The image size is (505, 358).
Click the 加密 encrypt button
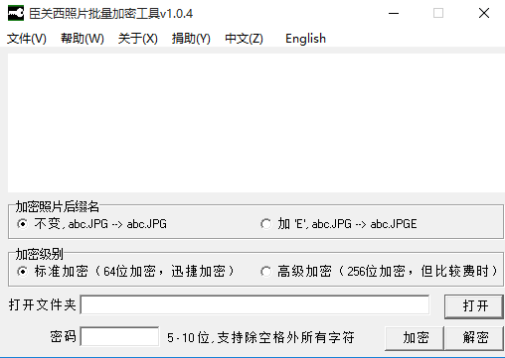(415, 338)
